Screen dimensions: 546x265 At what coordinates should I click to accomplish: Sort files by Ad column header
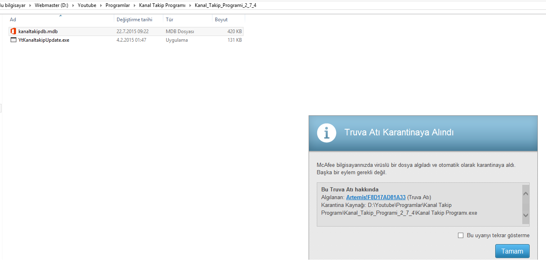[x=13, y=20]
